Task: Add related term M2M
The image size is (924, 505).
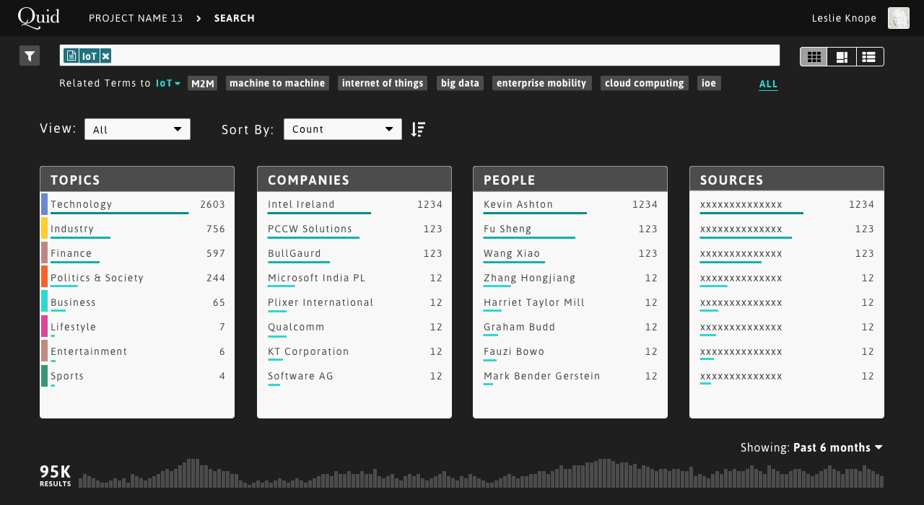Action: (x=203, y=84)
